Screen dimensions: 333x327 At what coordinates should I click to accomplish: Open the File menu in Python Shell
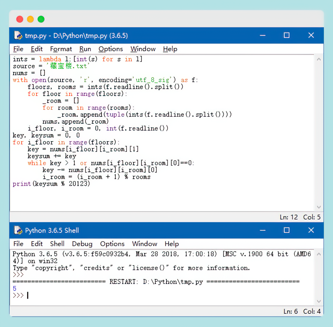click(x=18, y=244)
